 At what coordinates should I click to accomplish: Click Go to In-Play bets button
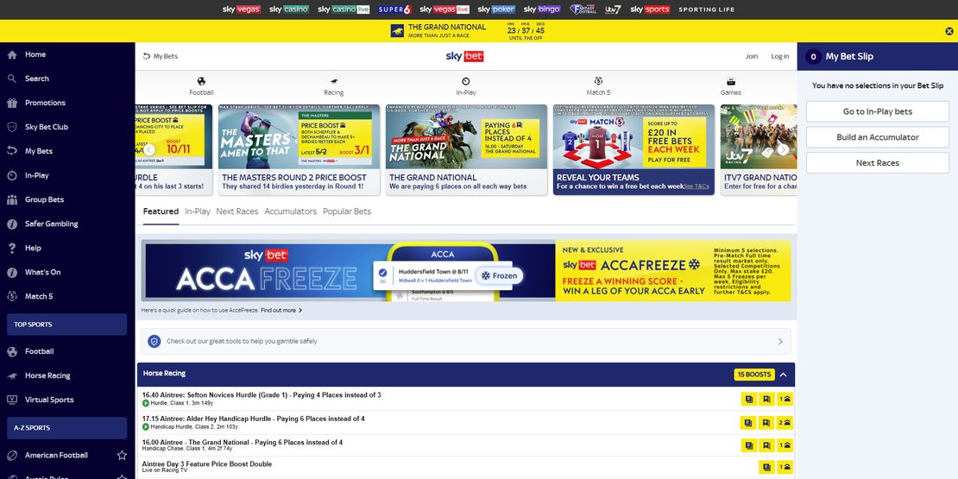[x=878, y=112]
